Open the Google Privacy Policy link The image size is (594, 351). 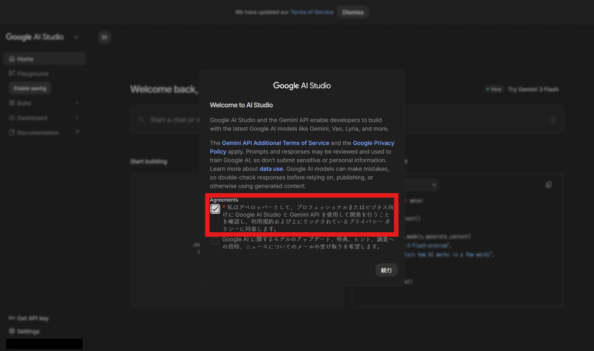[373, 143]
